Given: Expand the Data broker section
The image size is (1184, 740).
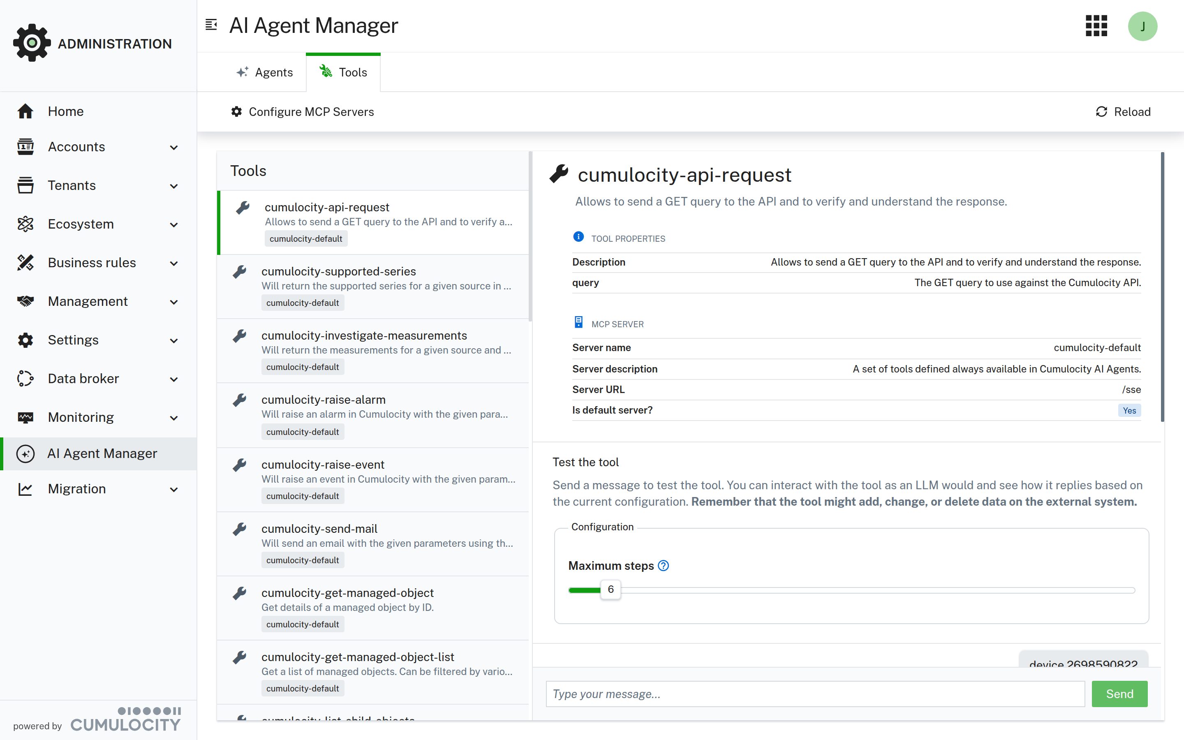Looking at the screenshot, I should 173,379.
